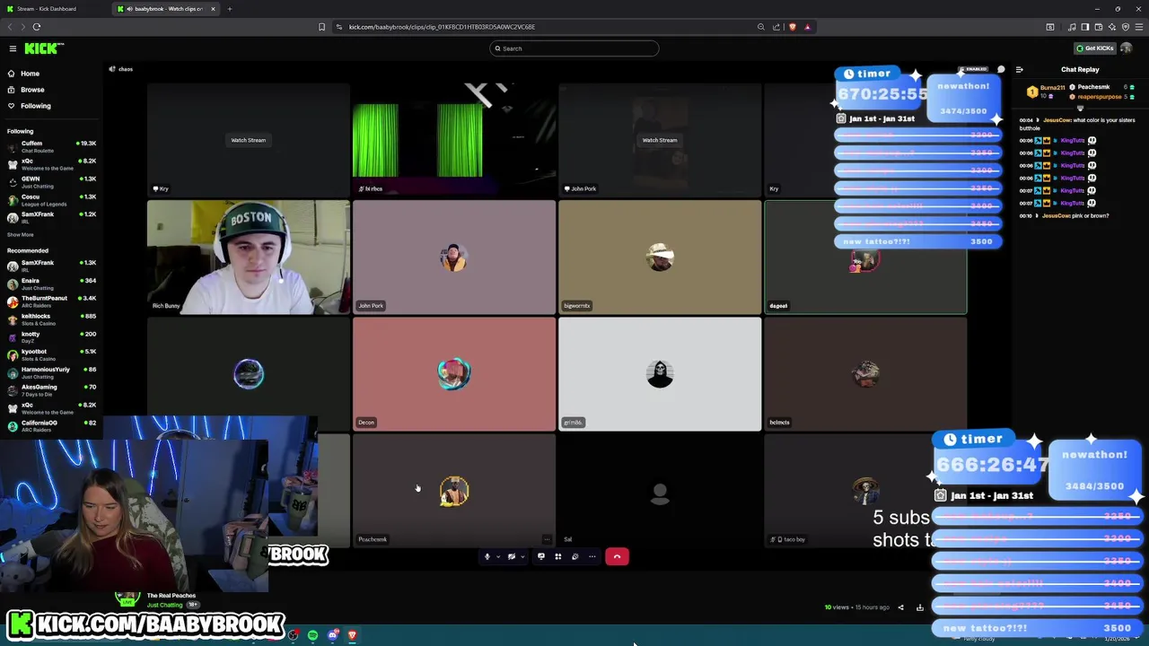
Task: Click Show More under Following
Action: pos(21,235)
